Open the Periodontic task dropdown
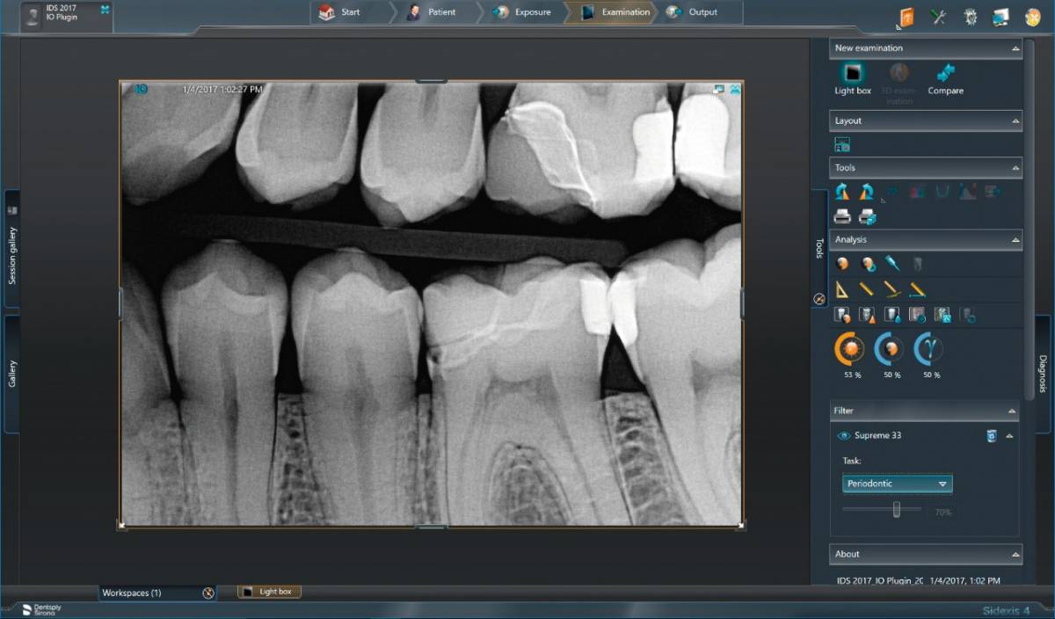Image resolution: width=1055 pixels, height=619 pixels. (x=897, y=484)
